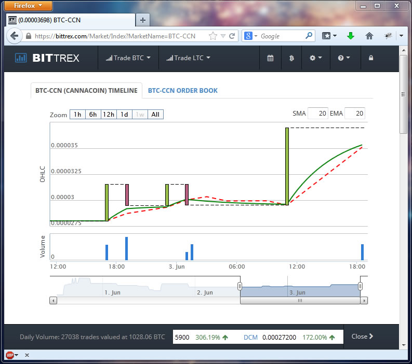Click the volume bar near final 18:00
The width and height of the screenshot is (412, 364).
(x=362, y=252)
